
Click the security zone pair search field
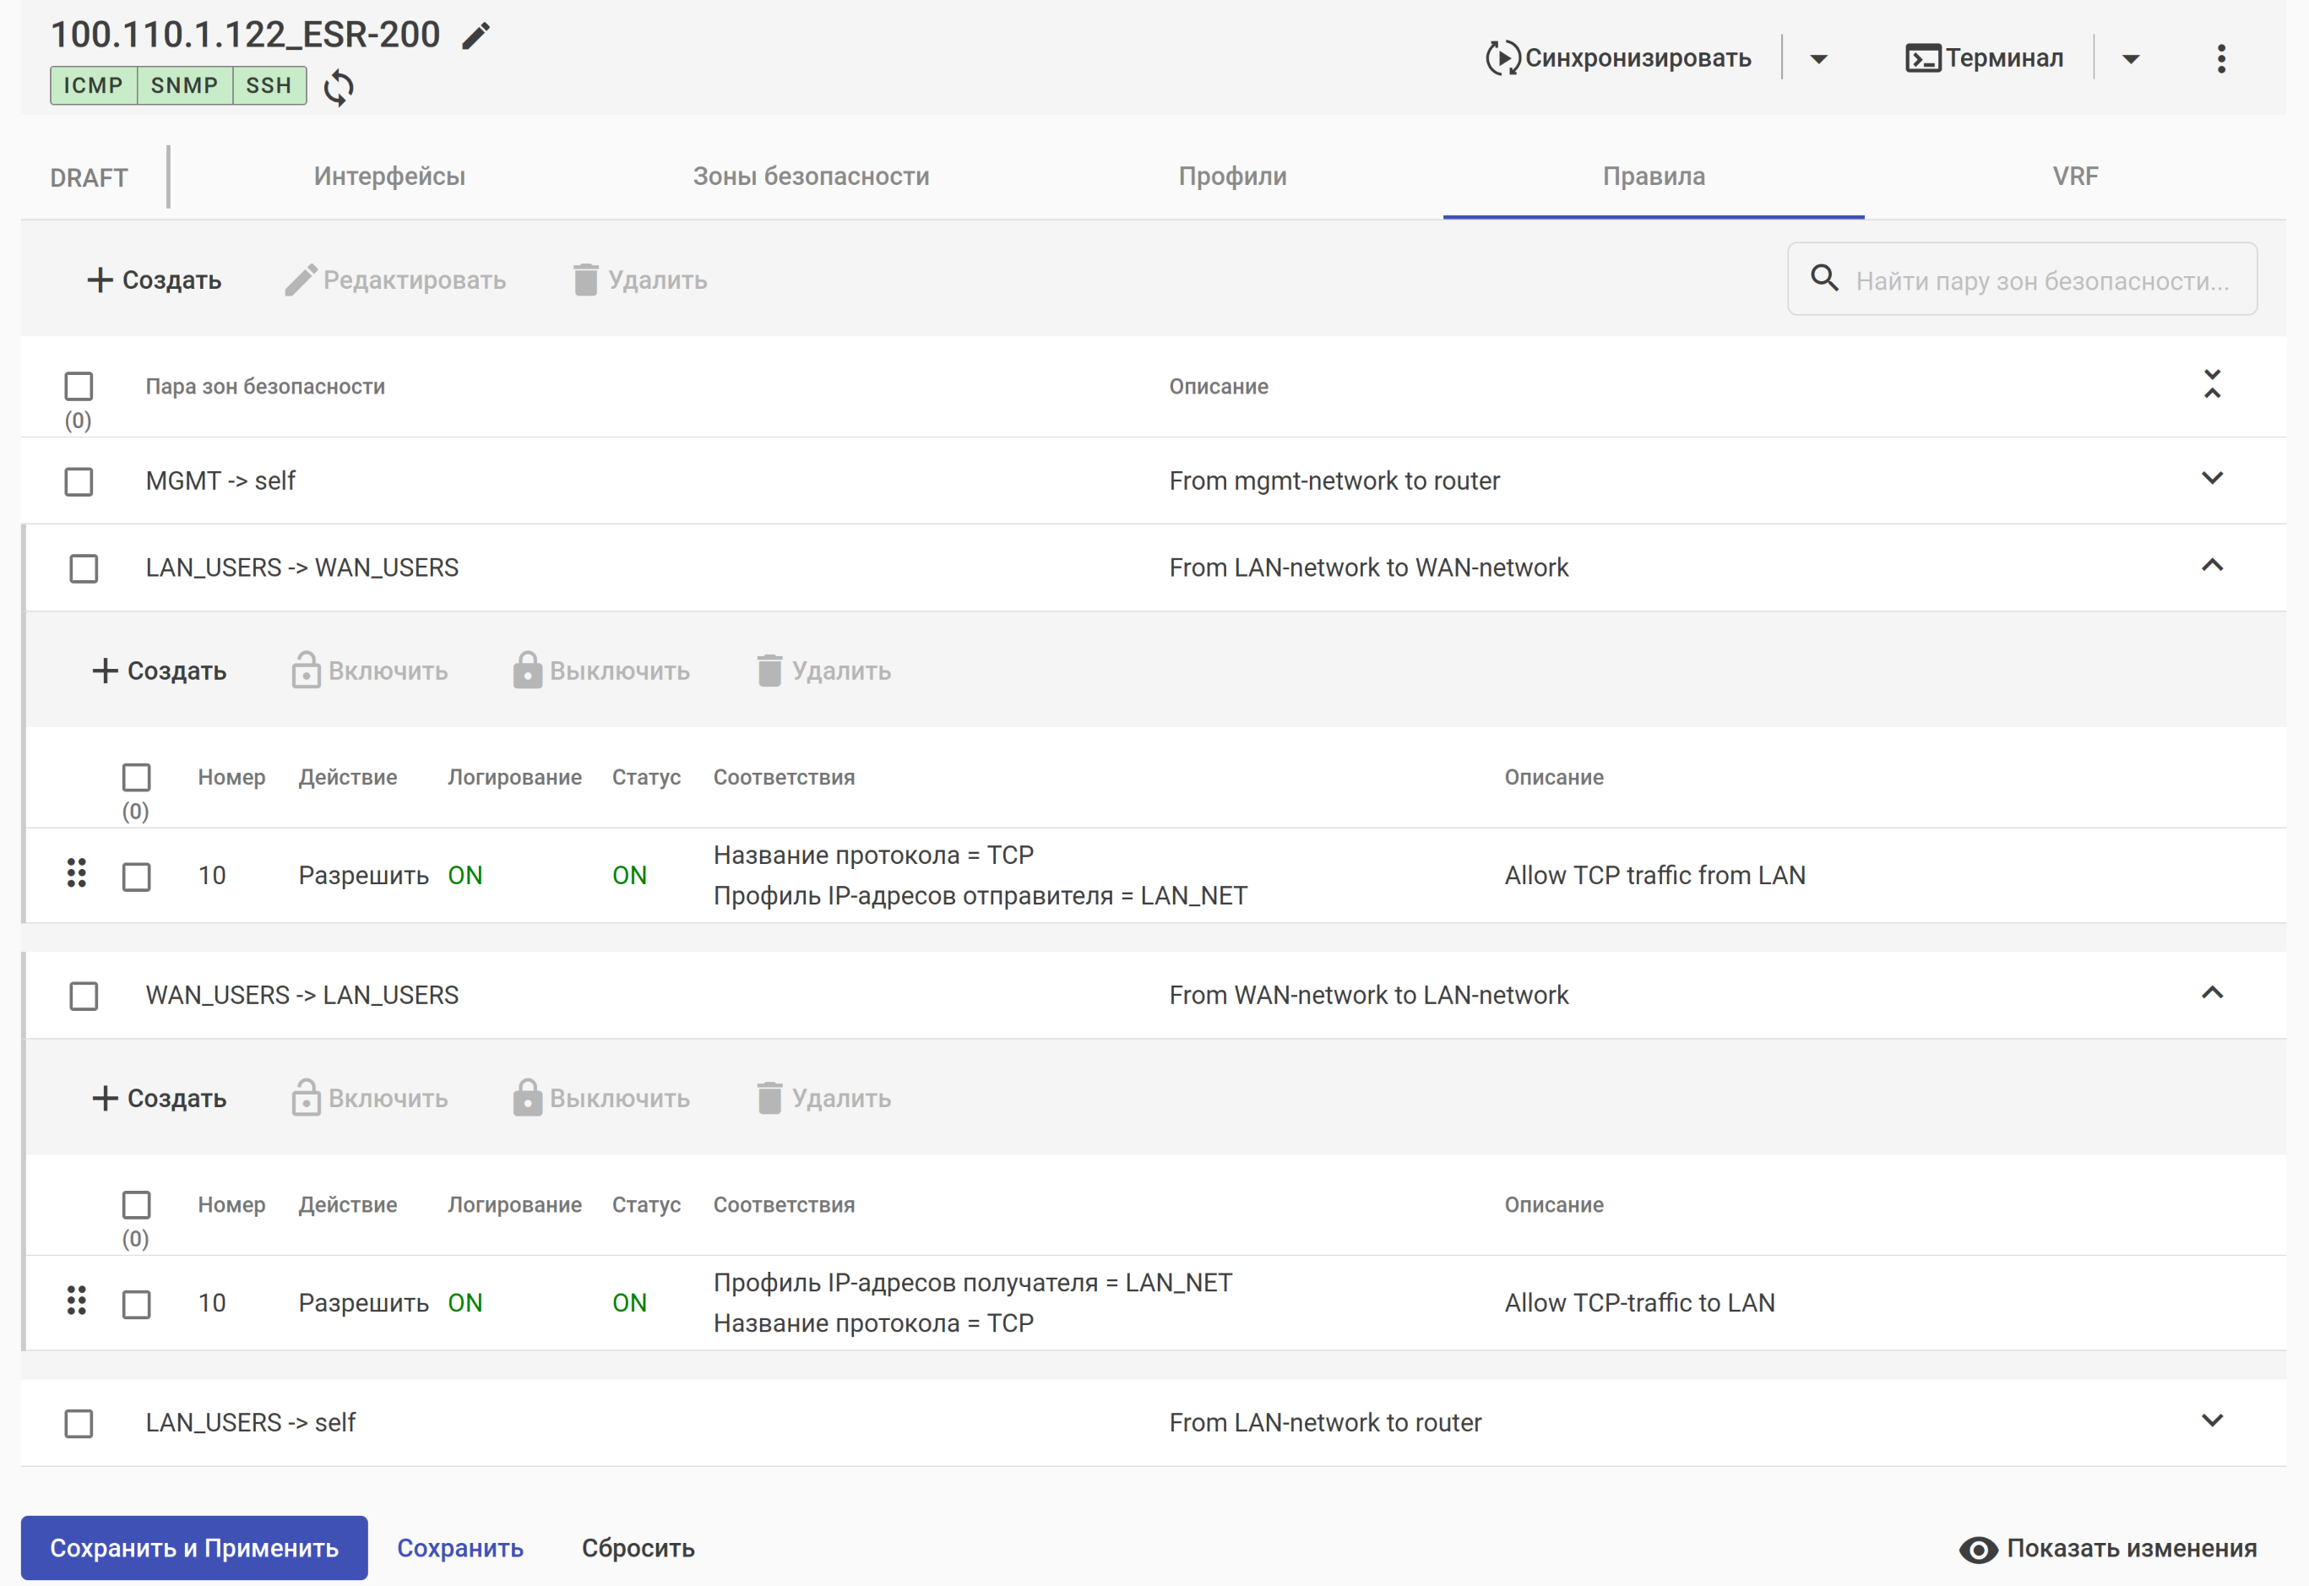point(2042,280)
